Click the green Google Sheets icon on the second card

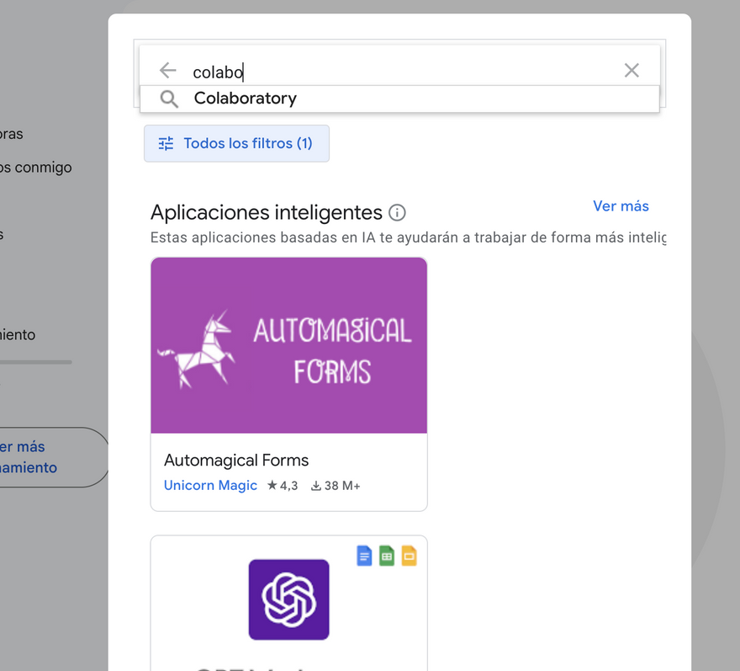coord(387,556)
